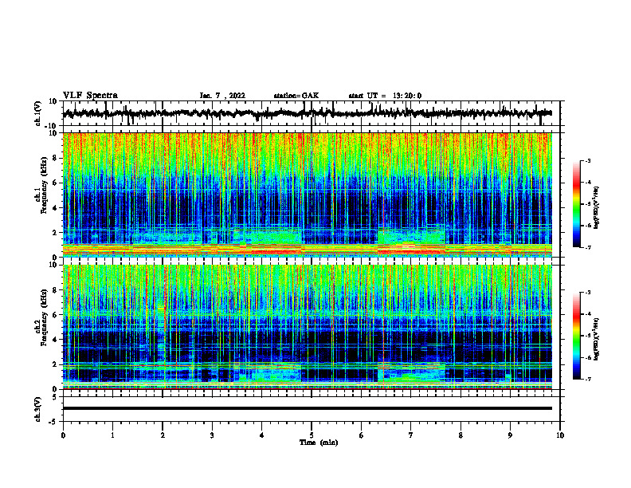This screenshot has width=631, height=488.
Task: Select the date text "Jan. 7 , 2022"
Action: (222, 96)
